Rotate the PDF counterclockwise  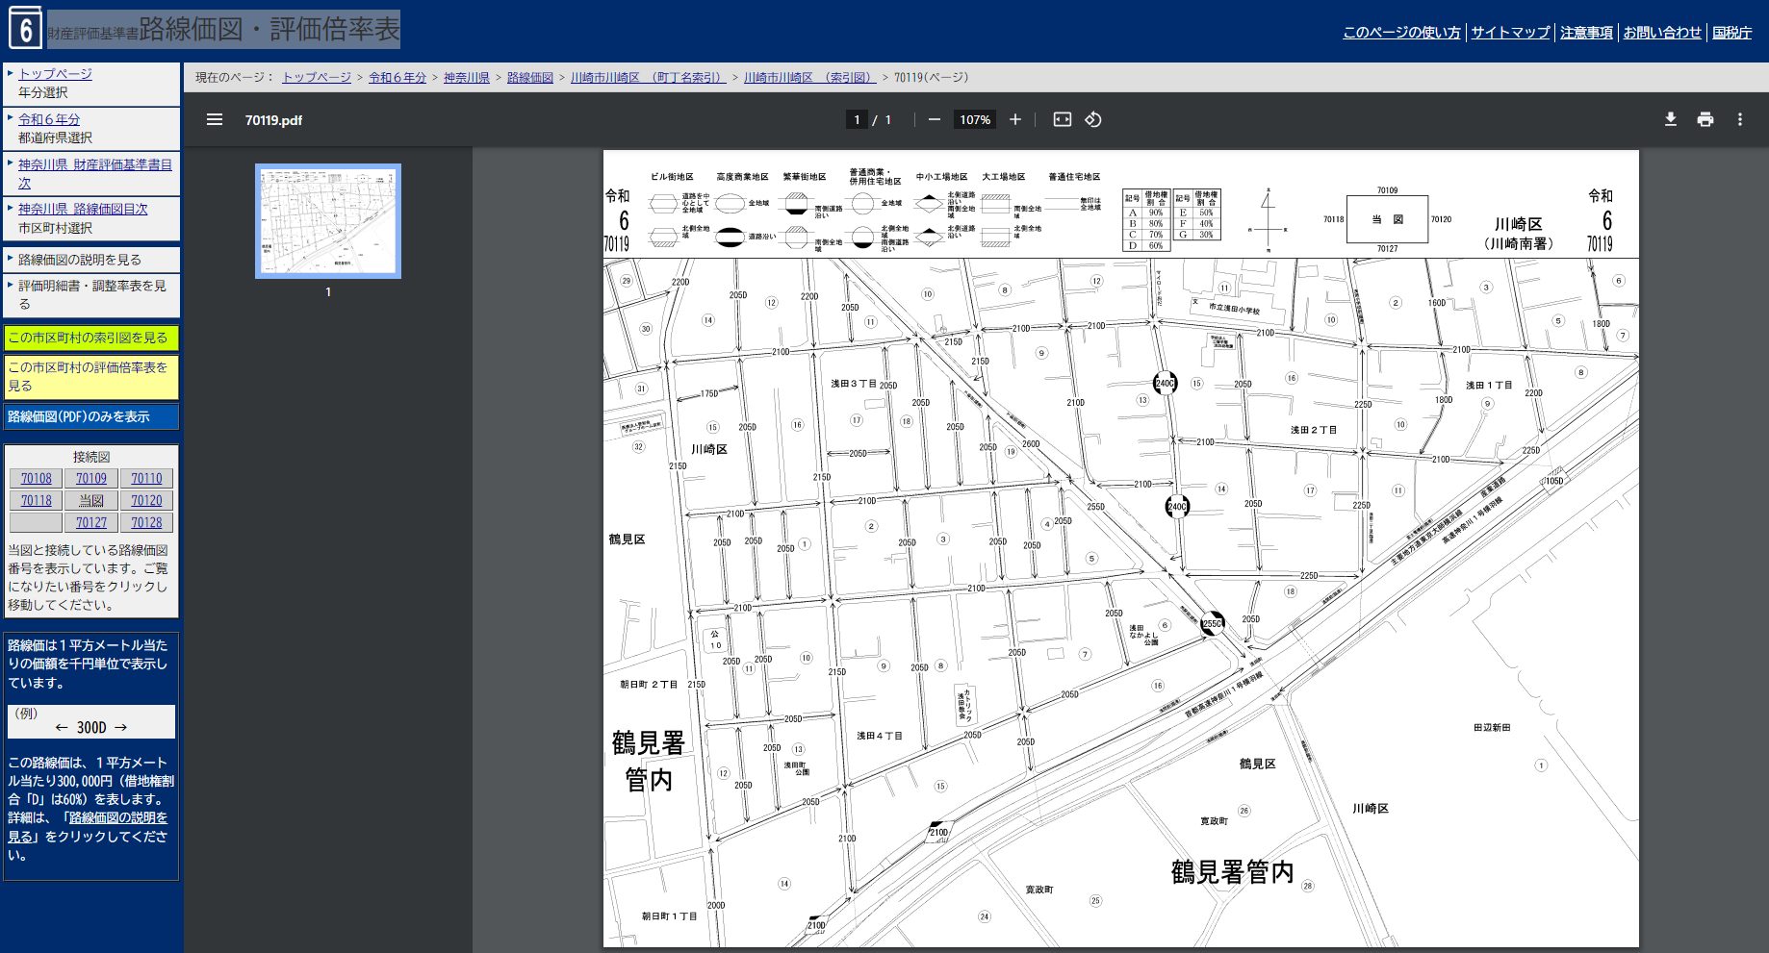1092,119
